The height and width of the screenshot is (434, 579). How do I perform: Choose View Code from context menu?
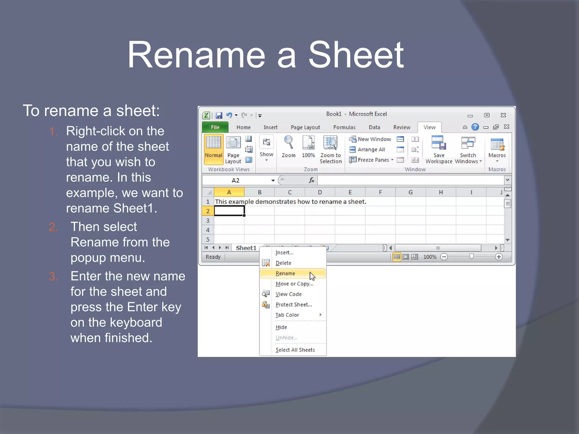pos(293,294)
